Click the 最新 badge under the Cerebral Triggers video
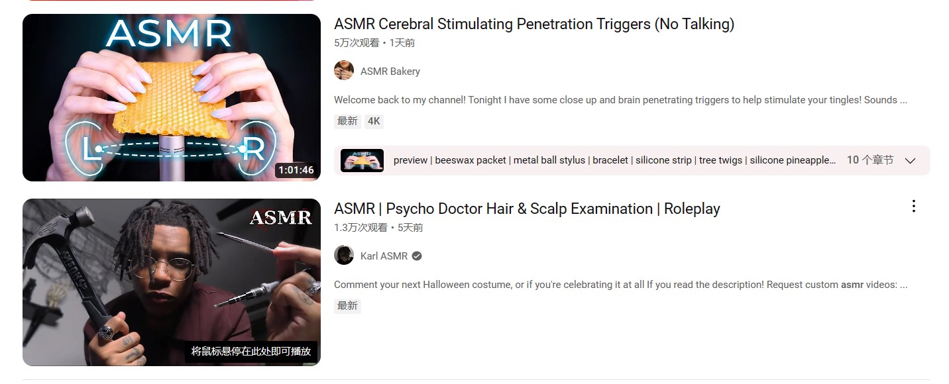Viewport: 949px width, 384px height. [347, 121]
